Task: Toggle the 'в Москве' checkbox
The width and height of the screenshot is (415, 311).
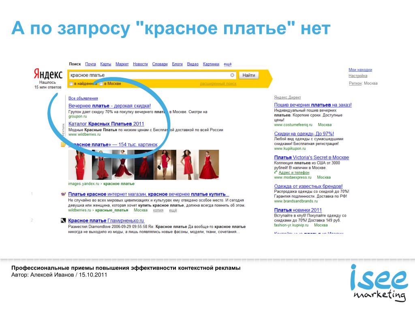Action: coord(101,84)
